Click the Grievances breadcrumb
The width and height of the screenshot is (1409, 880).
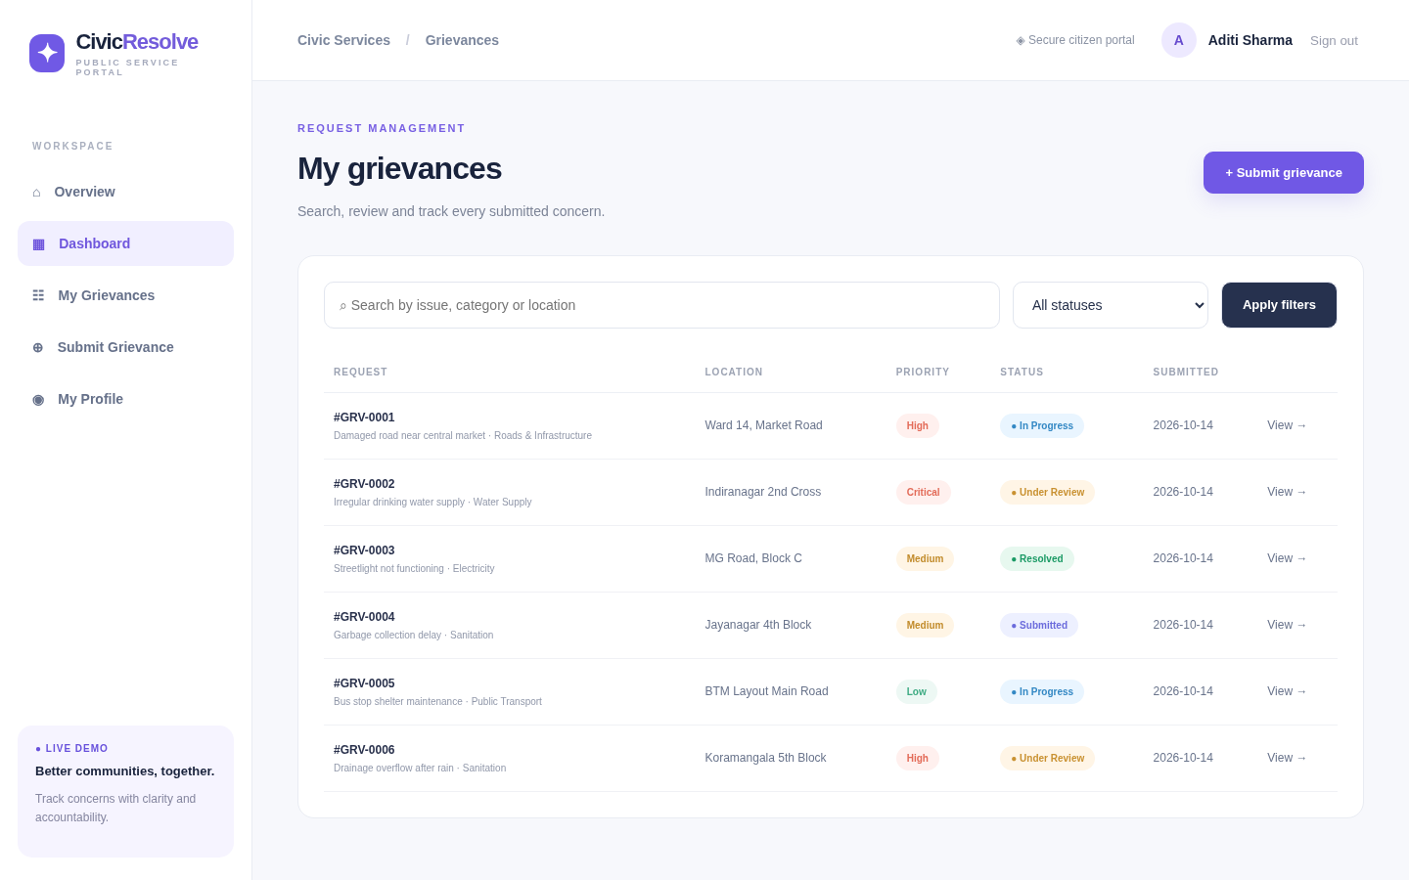click(x=462, y=40)
